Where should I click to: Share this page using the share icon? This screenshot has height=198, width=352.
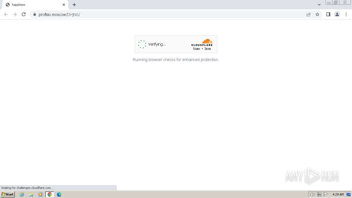pyautogui.click(x=309, y=14)
